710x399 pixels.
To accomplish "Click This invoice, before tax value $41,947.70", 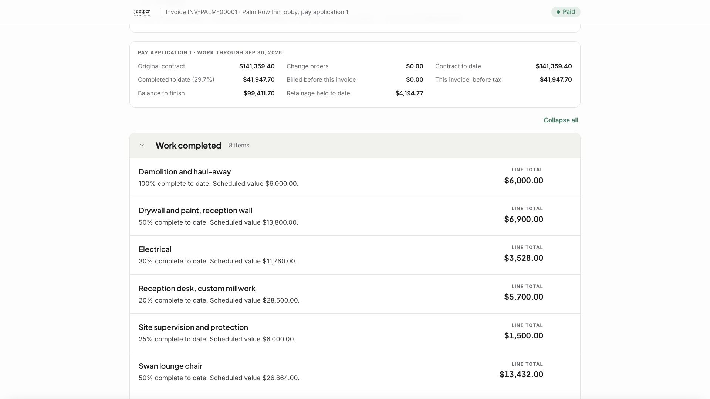I will (x=556, y=80).
